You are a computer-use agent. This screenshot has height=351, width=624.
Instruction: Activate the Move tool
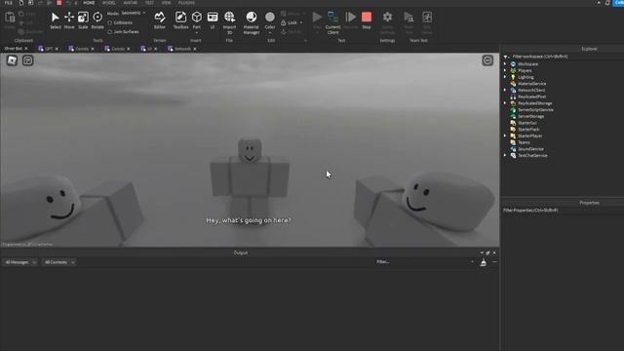click(x=69, y=20)
